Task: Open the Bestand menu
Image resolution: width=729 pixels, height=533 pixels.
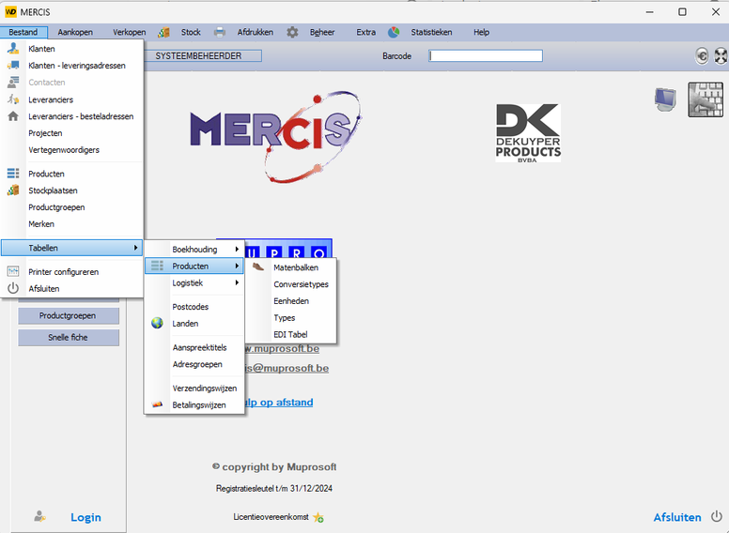Action: [23, 32]
